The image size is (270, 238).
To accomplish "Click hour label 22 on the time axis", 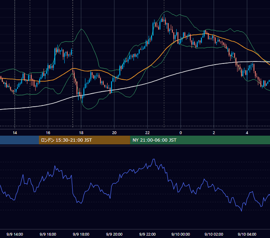I will [147, 133].
